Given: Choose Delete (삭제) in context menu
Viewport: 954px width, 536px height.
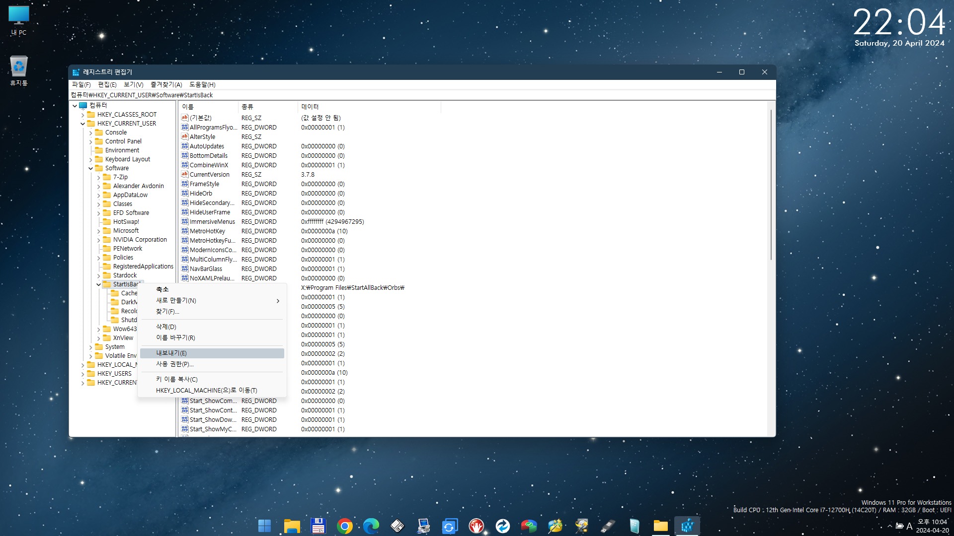Looking at the screenshot, I should (212, 327).
